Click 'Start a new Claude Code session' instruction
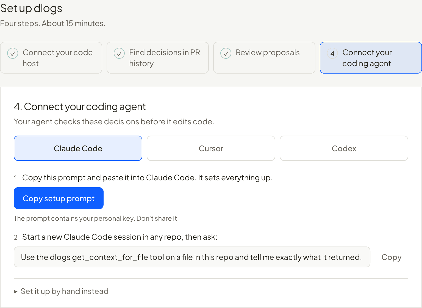422x308 pixels. (120, 237)
